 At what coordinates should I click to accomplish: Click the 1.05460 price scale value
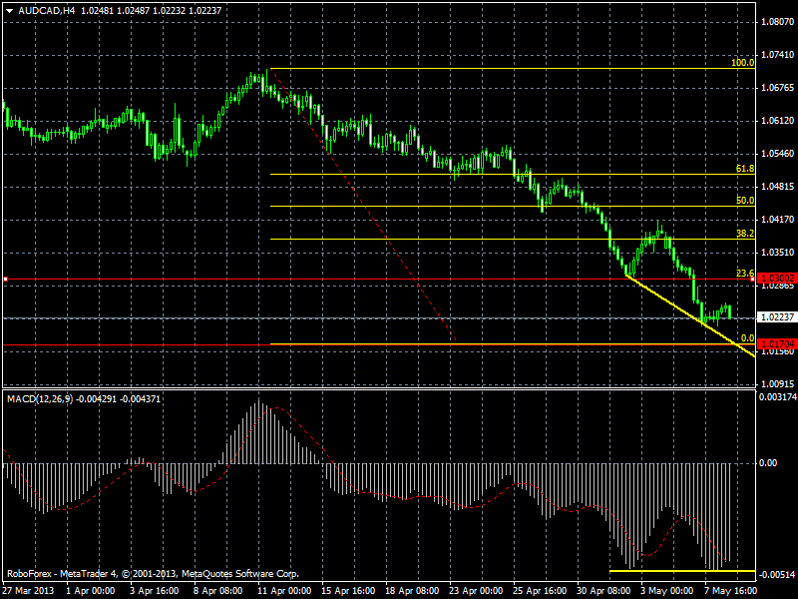tap(777, 154)
